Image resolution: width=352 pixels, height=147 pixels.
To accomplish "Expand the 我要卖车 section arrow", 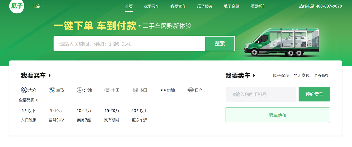I will [x=254, y=75].
